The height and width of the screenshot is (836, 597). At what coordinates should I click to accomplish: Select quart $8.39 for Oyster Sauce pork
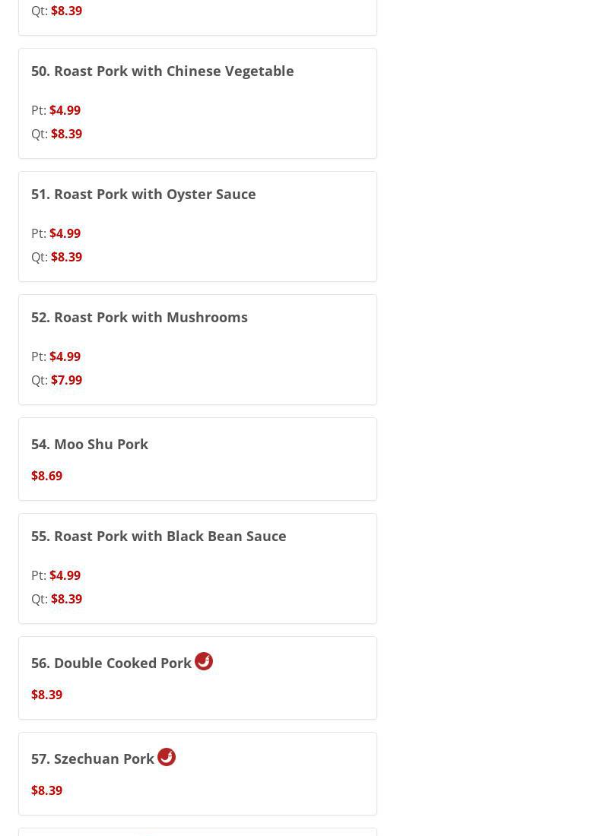click(x=66, y=257)
